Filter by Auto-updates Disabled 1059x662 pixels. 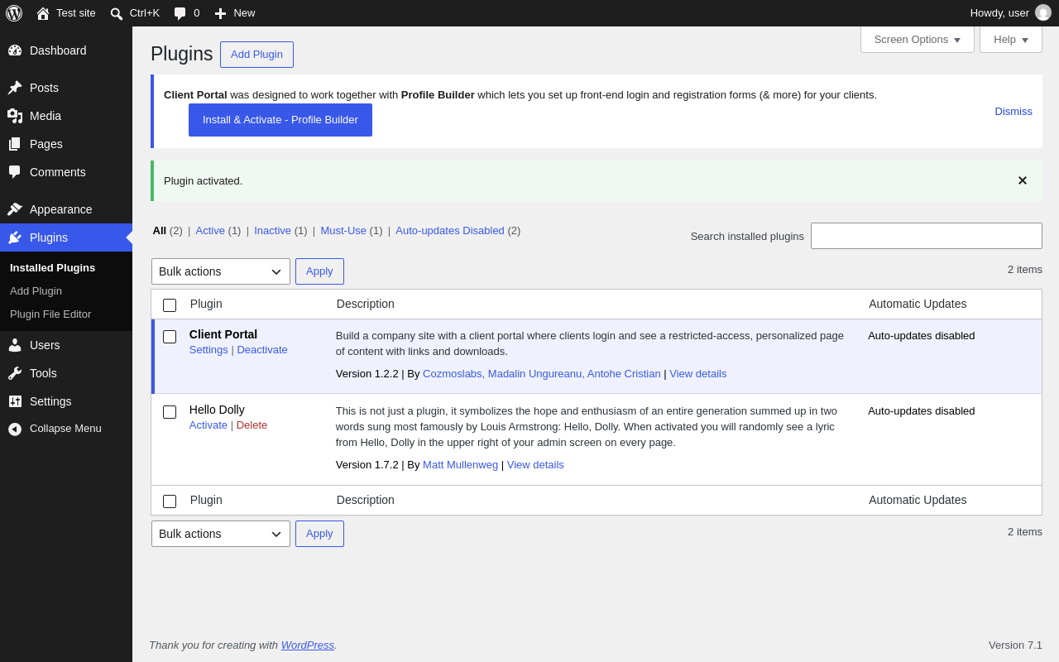[x=450, y=231]
